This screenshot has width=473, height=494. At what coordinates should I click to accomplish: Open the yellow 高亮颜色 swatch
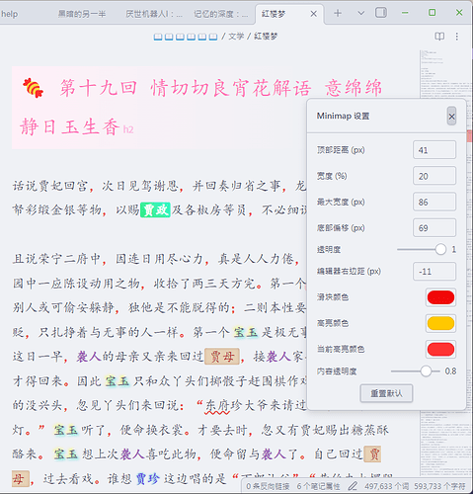(440, 323)
